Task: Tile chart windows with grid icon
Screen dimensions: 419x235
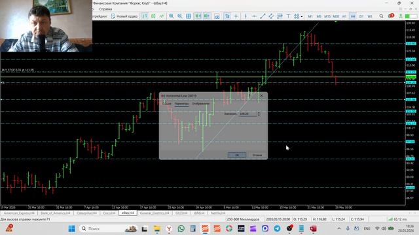Action: (x=189, y=16)
